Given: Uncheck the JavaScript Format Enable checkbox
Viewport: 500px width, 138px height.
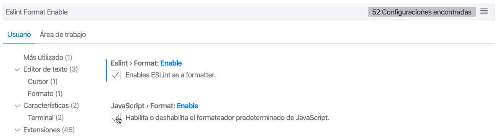Looking at the screenshot, I should coord(116,118).
